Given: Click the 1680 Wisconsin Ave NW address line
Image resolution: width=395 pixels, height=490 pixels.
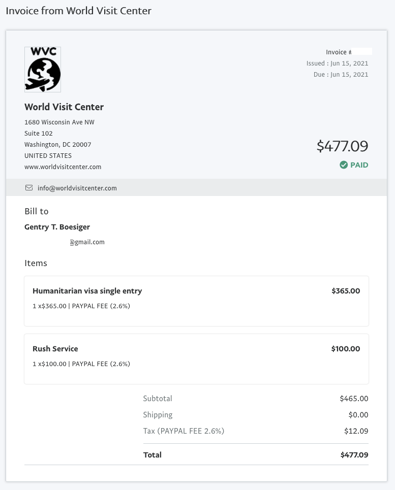Looking at the screenshot, I should click(59, 122).
